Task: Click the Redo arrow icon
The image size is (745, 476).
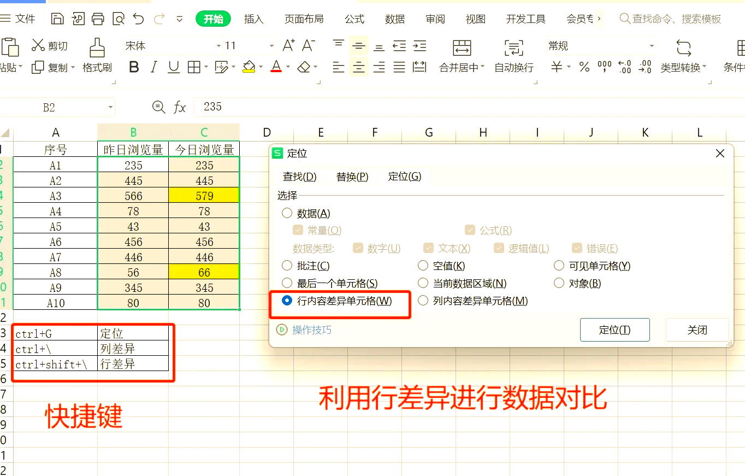Action: tap(159, 19)
